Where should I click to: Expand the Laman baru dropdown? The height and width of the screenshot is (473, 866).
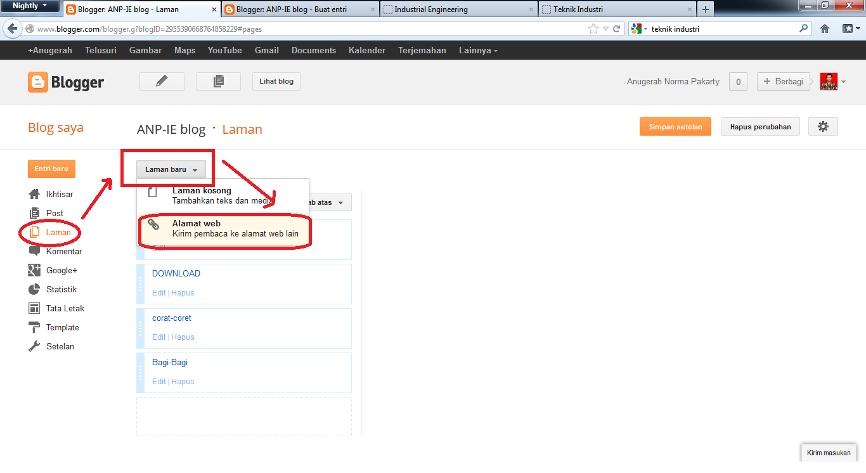tap(171, 169)
